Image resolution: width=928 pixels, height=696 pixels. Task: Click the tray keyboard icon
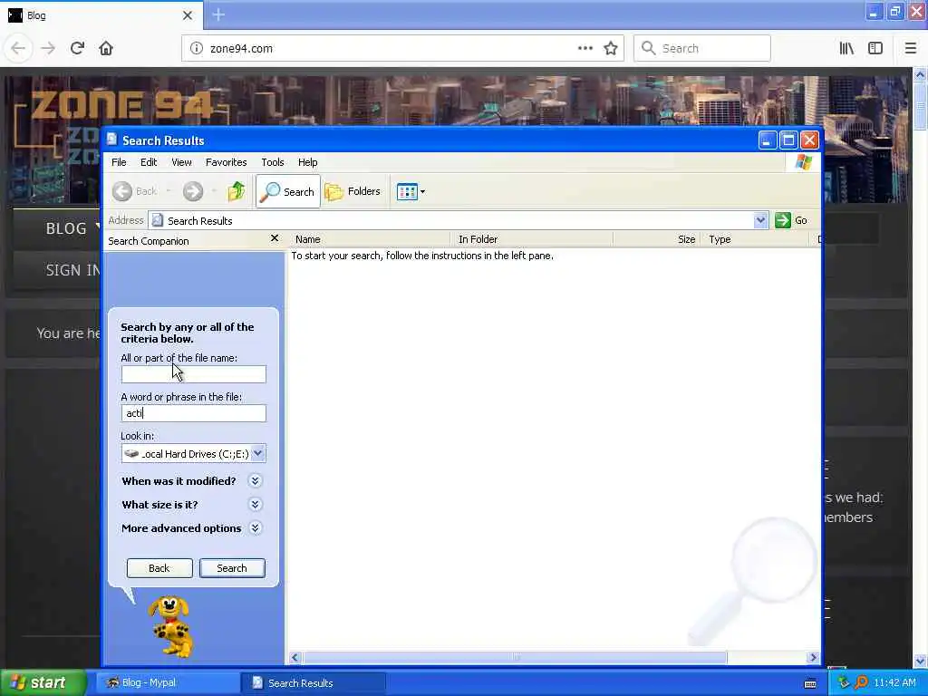[x=810, y=683]
